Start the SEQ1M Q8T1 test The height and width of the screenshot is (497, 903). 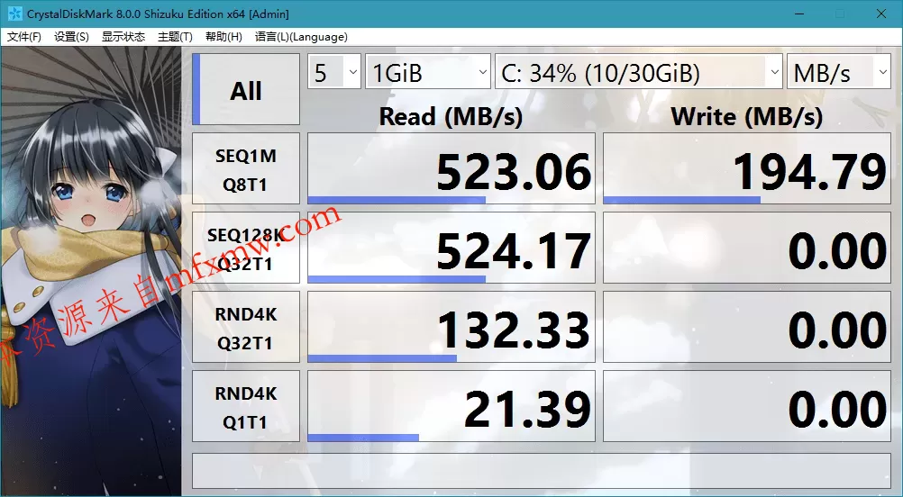[x=246, y=168]
